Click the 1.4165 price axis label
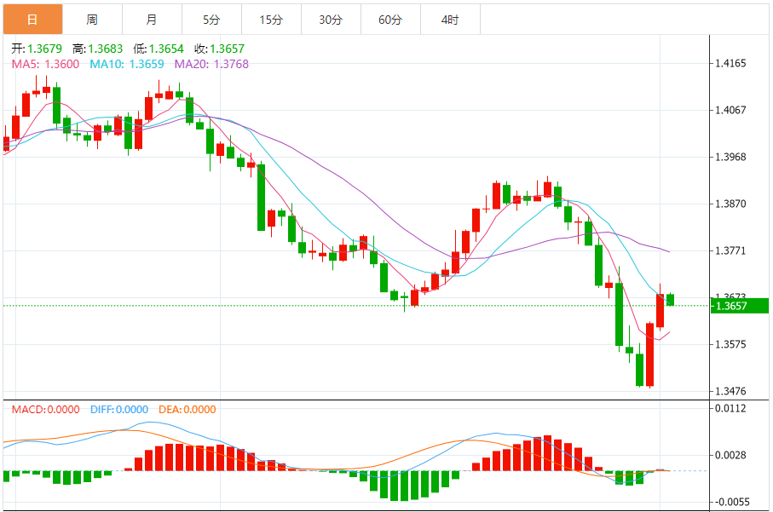The width and height of the screenshot is (773, 512). [x=730, y=64]
